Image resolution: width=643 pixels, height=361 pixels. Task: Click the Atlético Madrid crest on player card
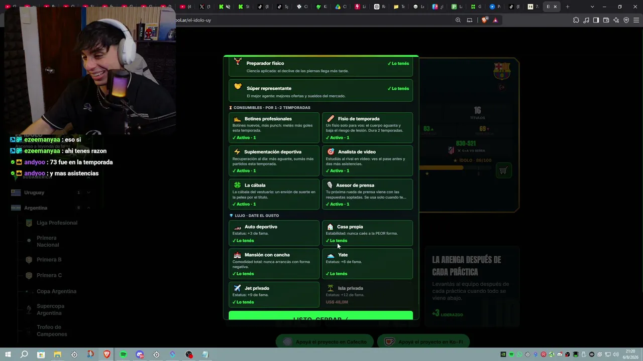451,150
